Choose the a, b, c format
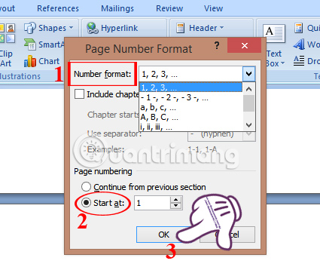320x273 pixels. [x=190, y=107]
